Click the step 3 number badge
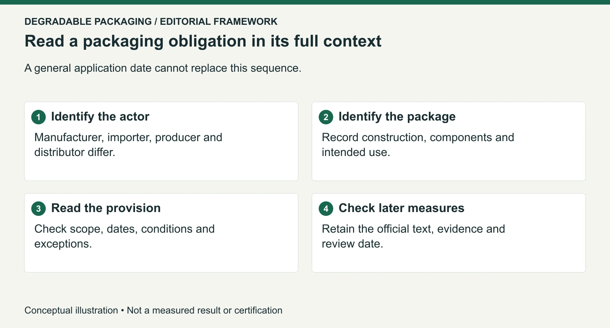 click(x=39, y=209)
